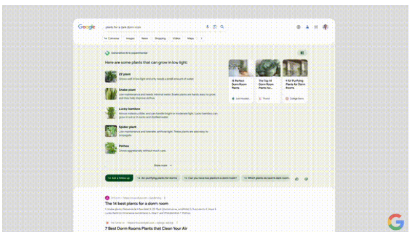411x234 pixels.
Task: Click the microphone voice search icon
Action: (x=207, y=26)
